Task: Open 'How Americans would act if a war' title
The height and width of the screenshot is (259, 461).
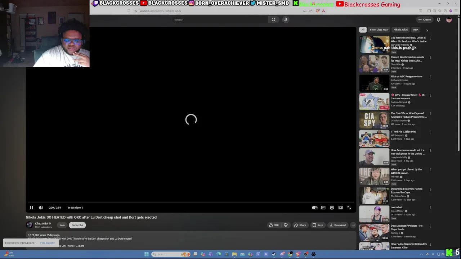Action: tap(408, 152)
